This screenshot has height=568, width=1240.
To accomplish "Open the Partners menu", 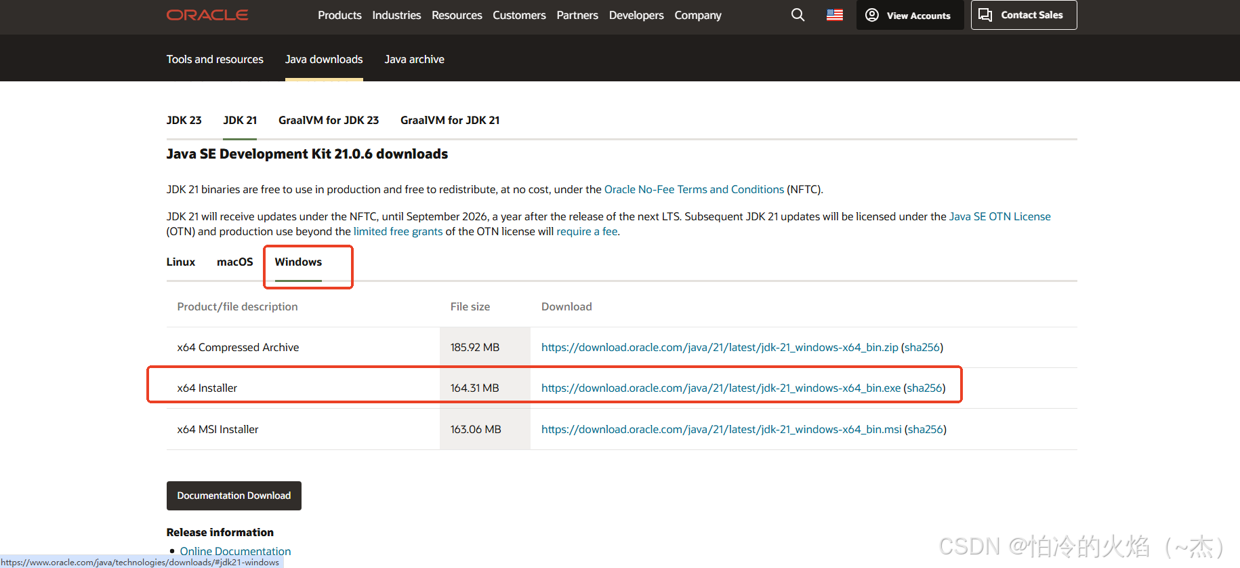I will click(577, 15).
